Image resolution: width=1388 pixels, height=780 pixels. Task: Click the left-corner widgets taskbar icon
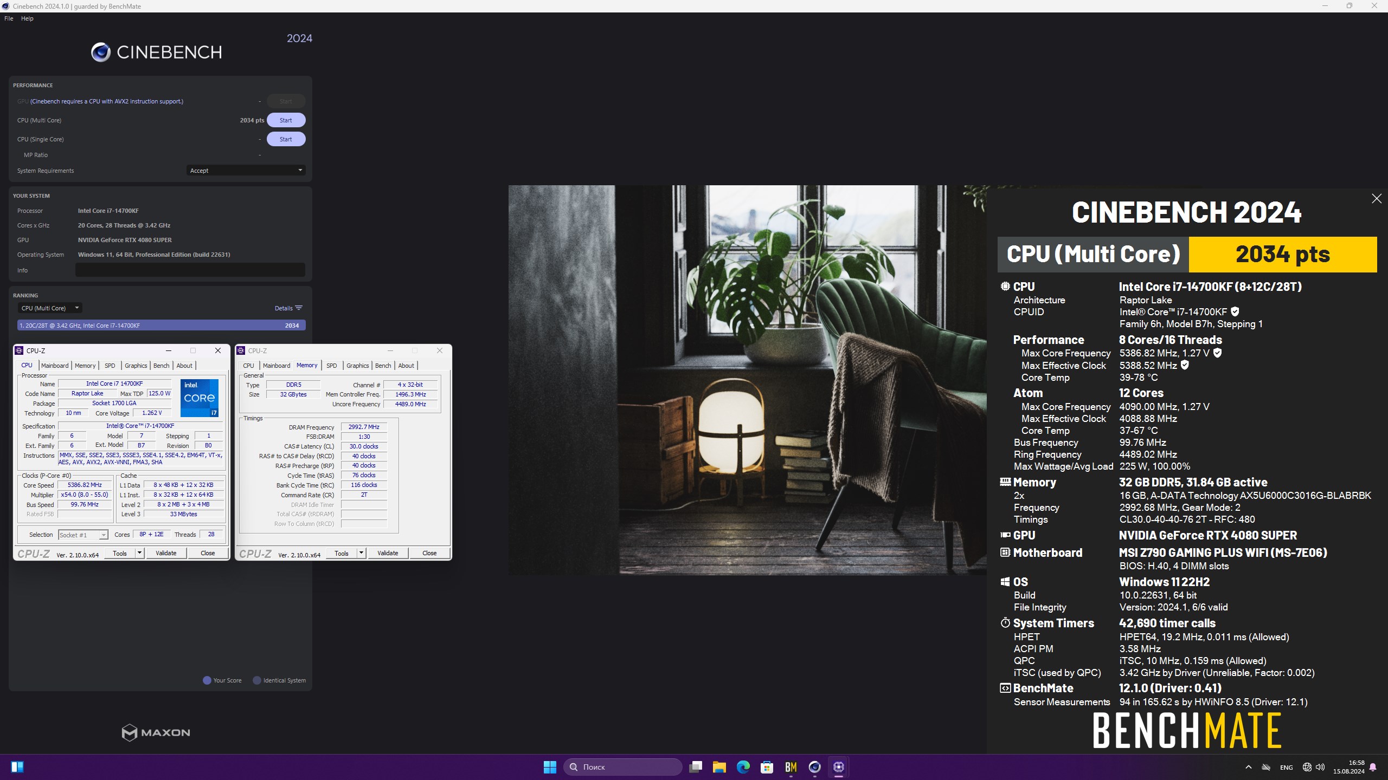tap(17, 766)
